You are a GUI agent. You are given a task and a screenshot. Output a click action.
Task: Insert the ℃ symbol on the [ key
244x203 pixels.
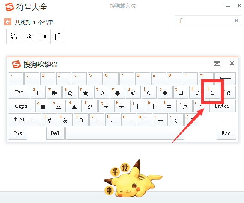(196, 92)
